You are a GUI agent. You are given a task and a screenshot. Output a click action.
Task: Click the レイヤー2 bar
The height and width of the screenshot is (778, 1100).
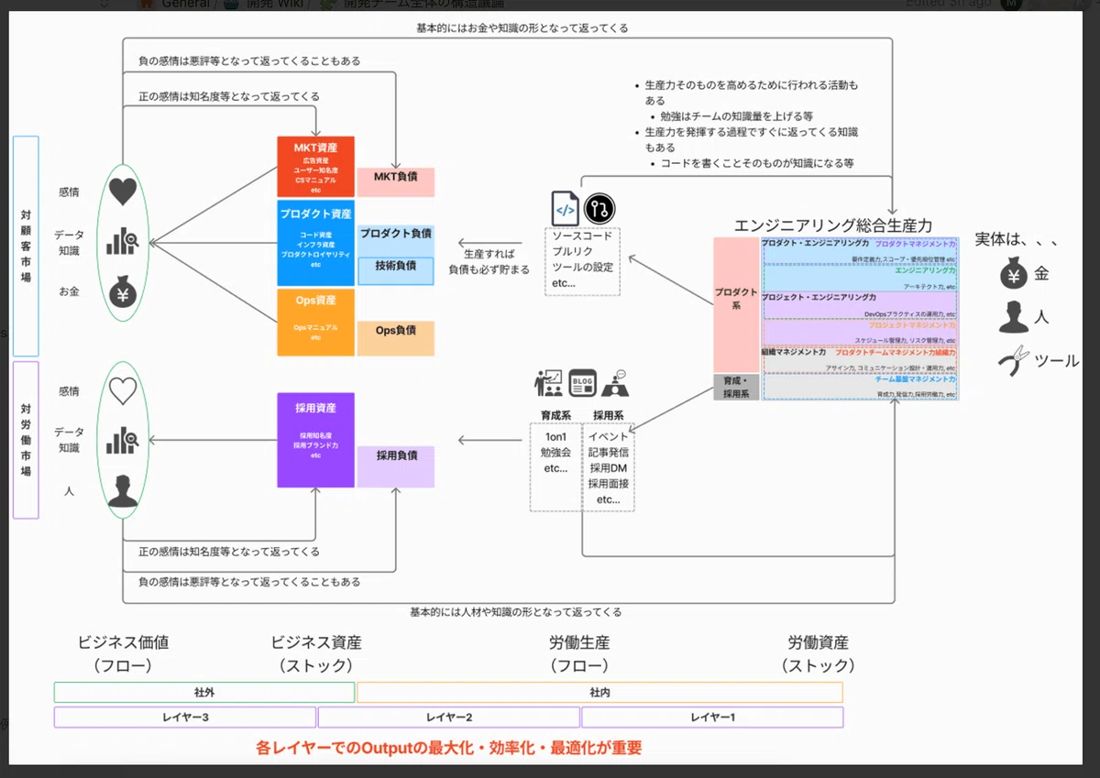(448, 717)
